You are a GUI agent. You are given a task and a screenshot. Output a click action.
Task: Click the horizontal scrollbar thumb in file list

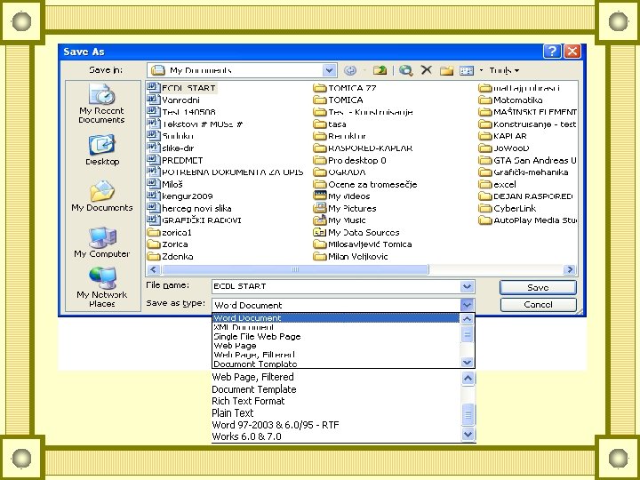pyautogui.click(x=295, y=269)
